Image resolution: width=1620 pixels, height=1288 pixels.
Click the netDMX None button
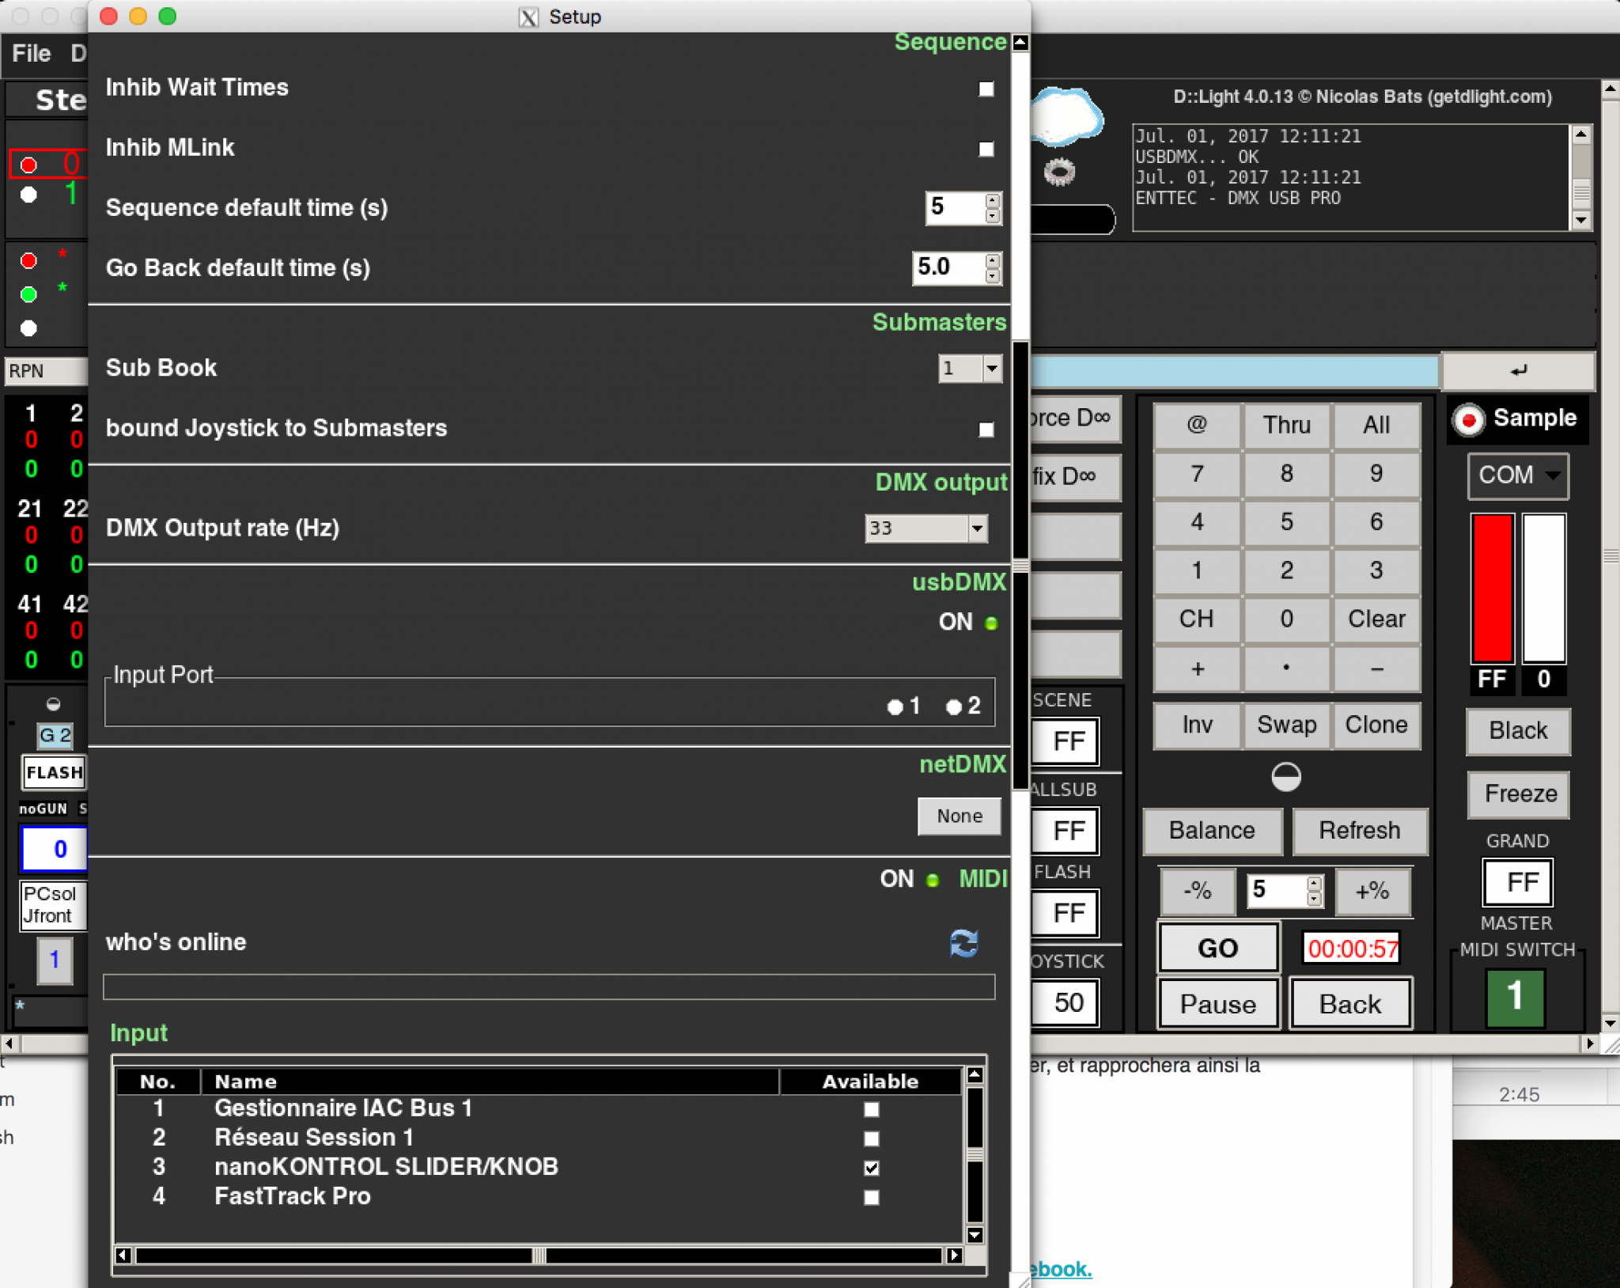[x=959, y=816]
